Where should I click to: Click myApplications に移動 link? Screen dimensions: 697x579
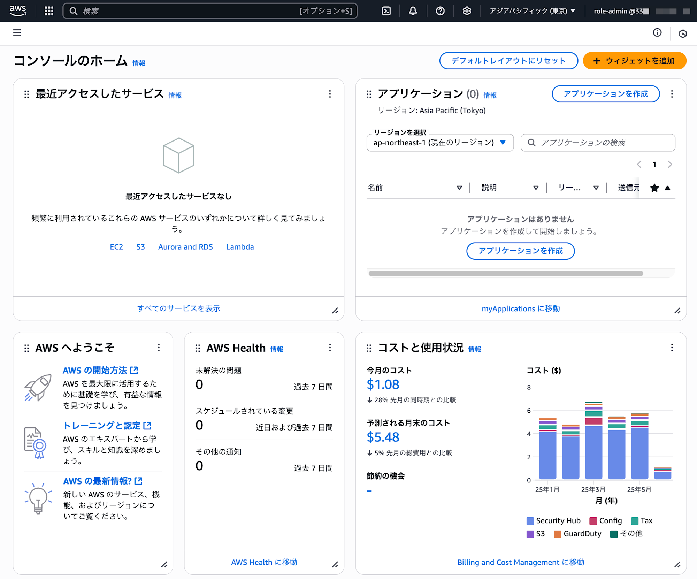pyautogui.click(x=521, y=308)
